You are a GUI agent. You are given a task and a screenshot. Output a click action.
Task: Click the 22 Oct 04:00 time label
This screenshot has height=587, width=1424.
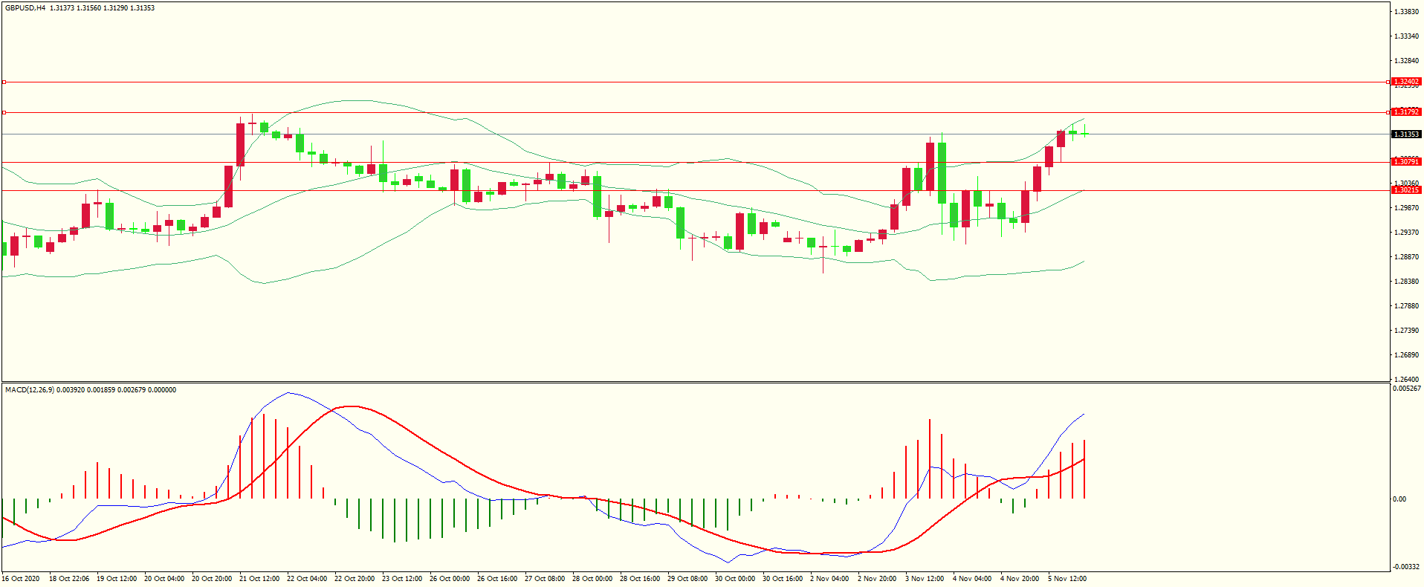(x=307, y=579)
